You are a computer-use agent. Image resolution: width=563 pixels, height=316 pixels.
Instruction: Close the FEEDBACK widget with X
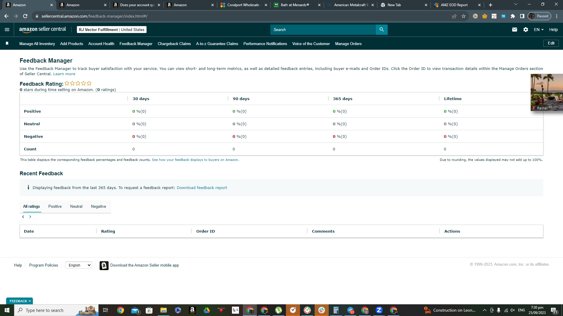(x=30, y=301)
